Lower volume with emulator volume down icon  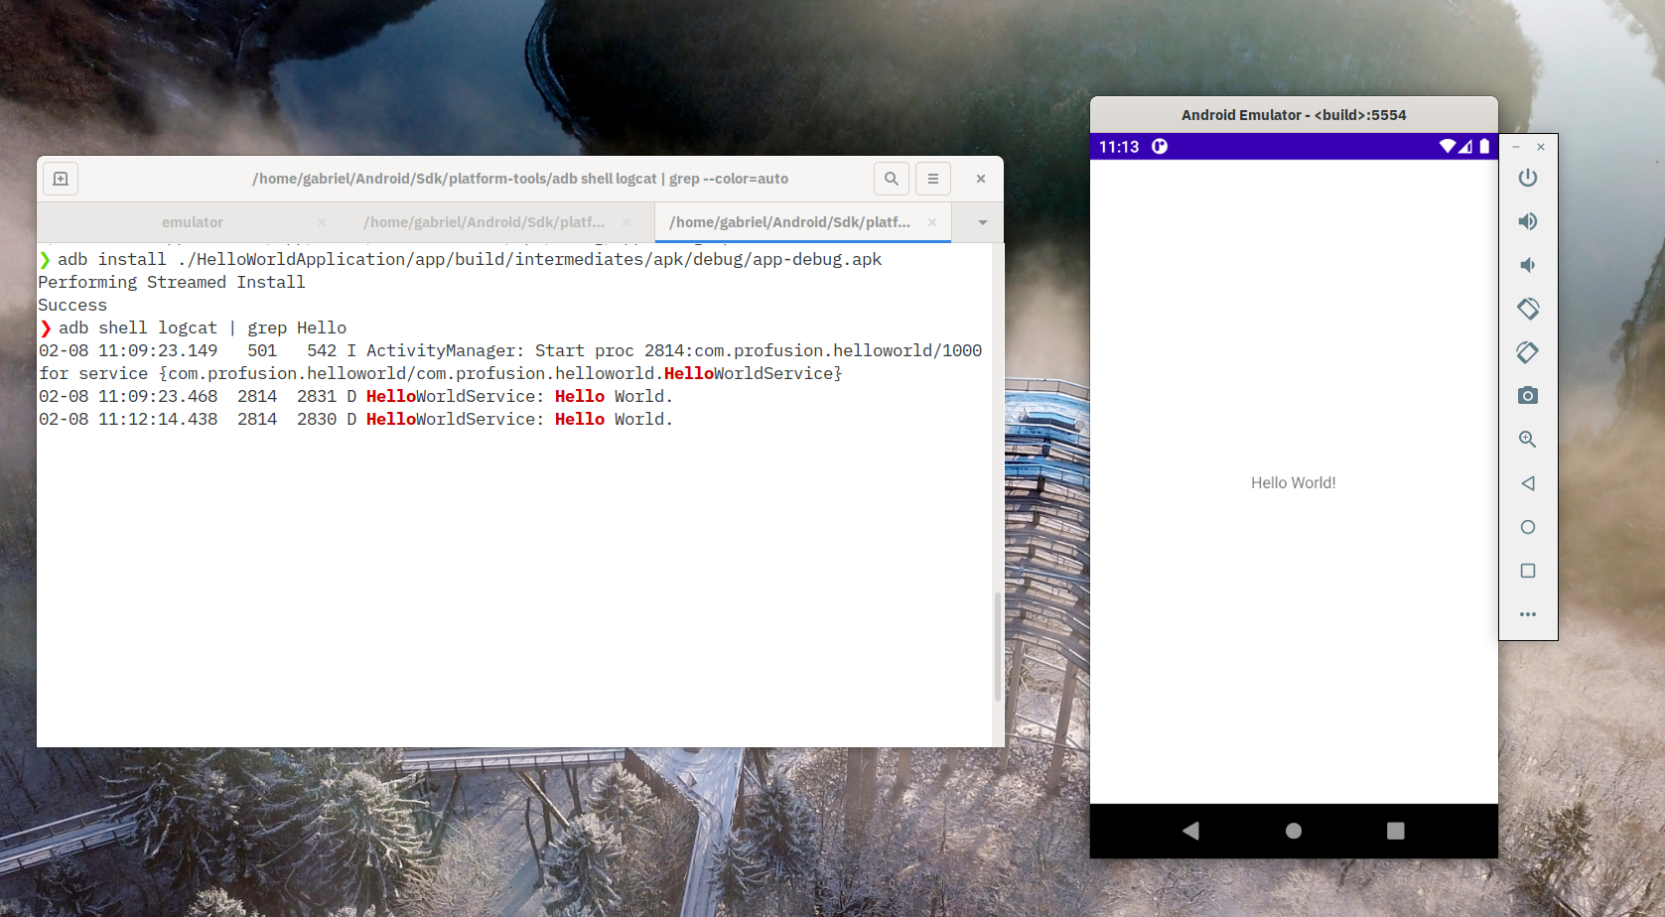coord(1528,265)
